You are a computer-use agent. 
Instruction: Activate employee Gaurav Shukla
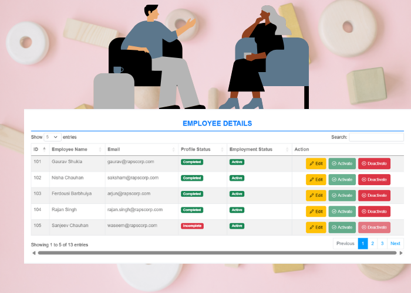click(x=342, y=163)
